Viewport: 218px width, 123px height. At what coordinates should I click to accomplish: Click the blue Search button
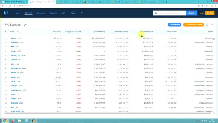(191, 13)
